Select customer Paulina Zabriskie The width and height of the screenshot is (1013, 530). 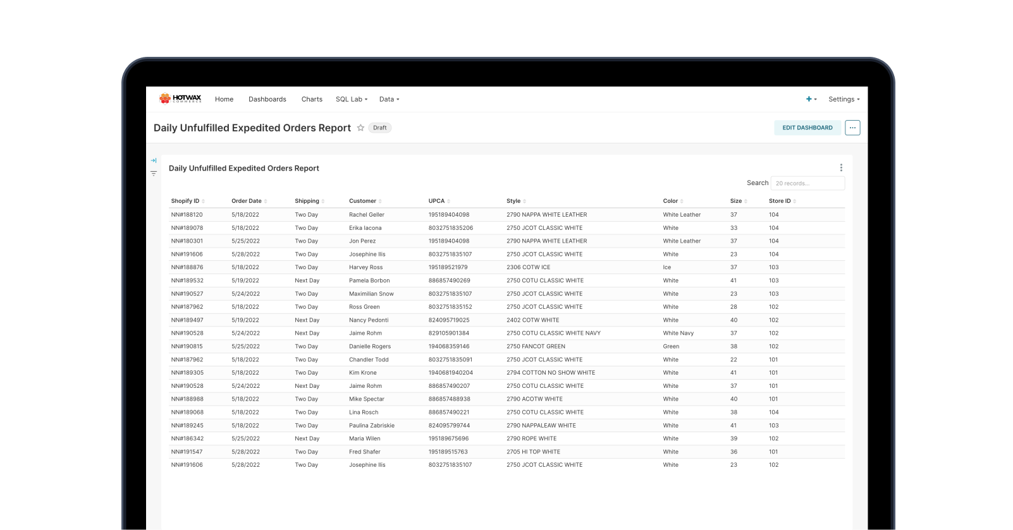[372, 425]
